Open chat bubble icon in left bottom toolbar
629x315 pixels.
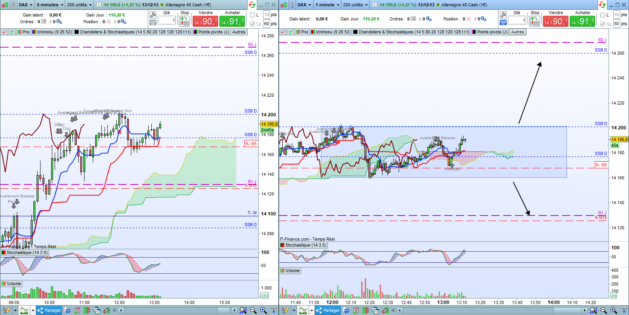(68, 310)
